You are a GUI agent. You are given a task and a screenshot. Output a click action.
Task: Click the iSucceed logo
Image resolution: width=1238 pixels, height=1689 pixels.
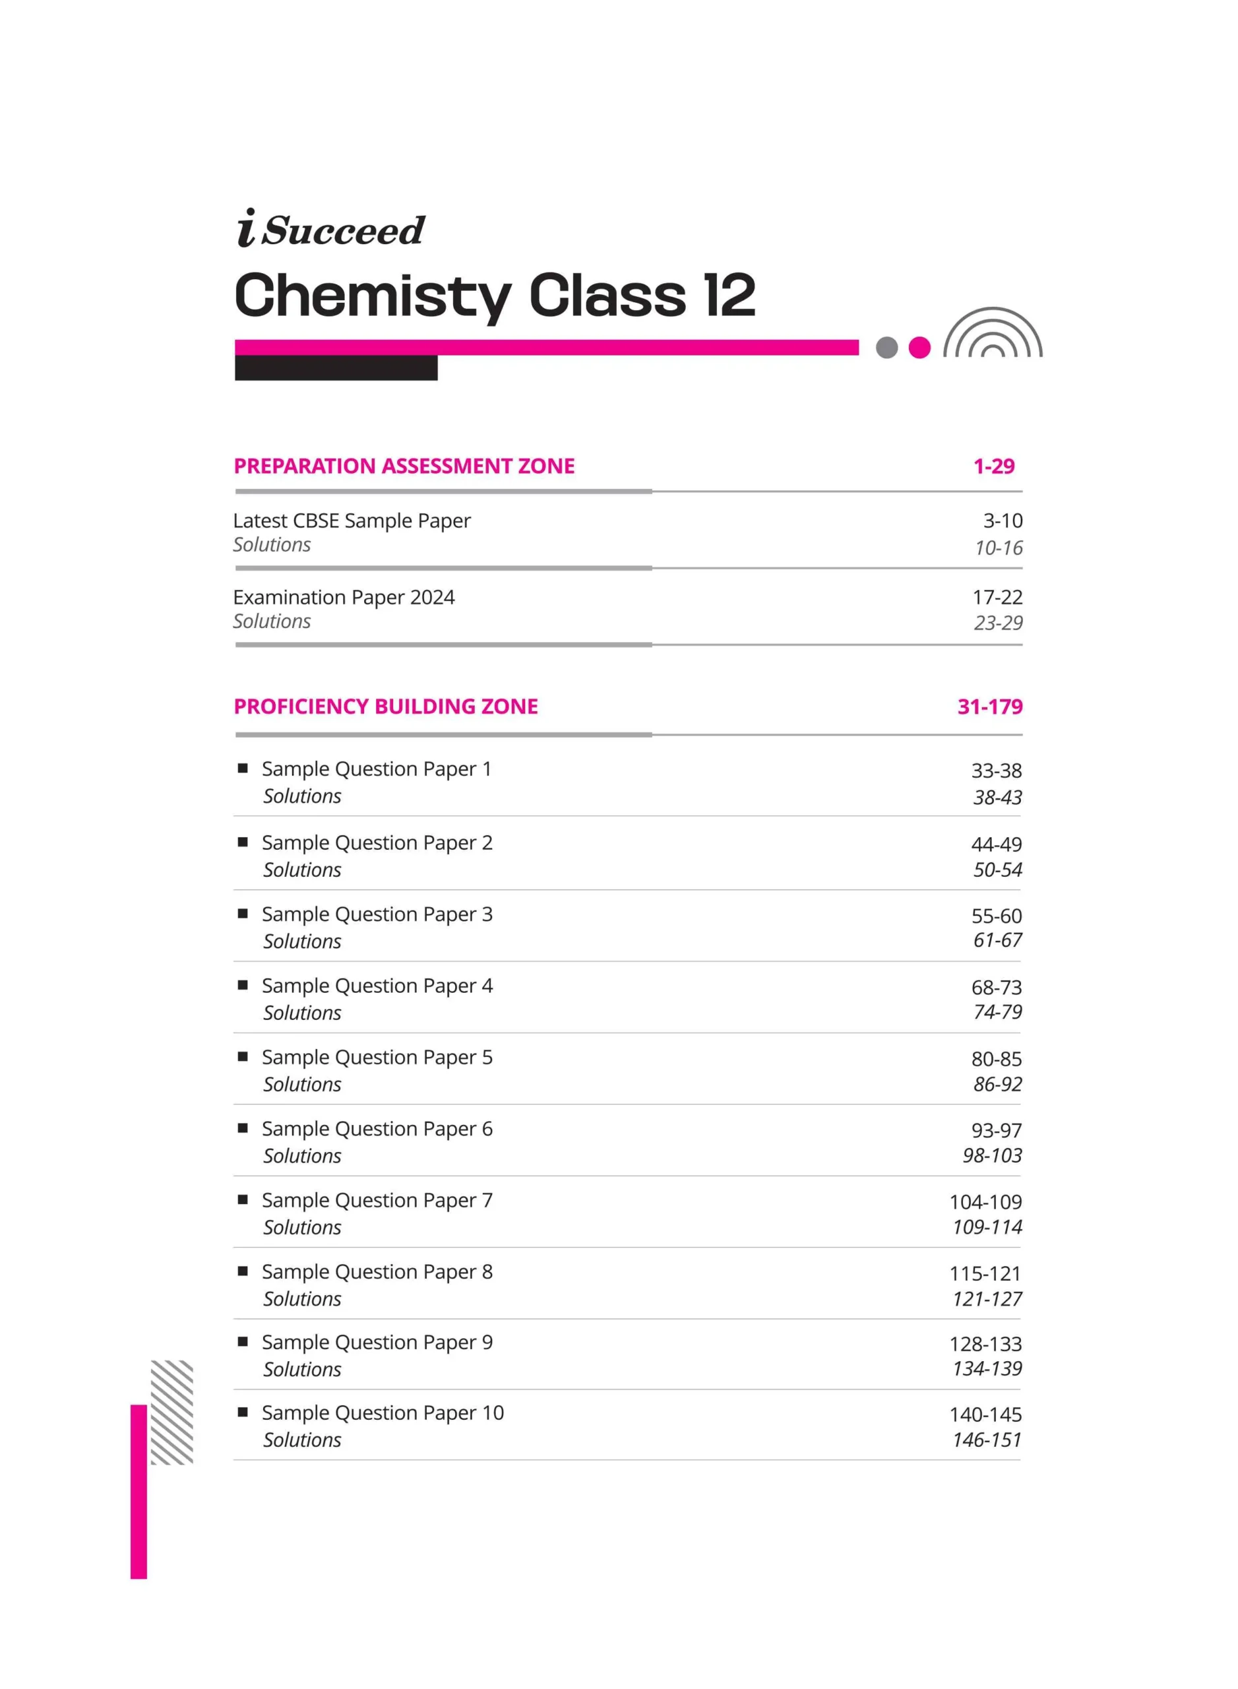tap(330, 229)
